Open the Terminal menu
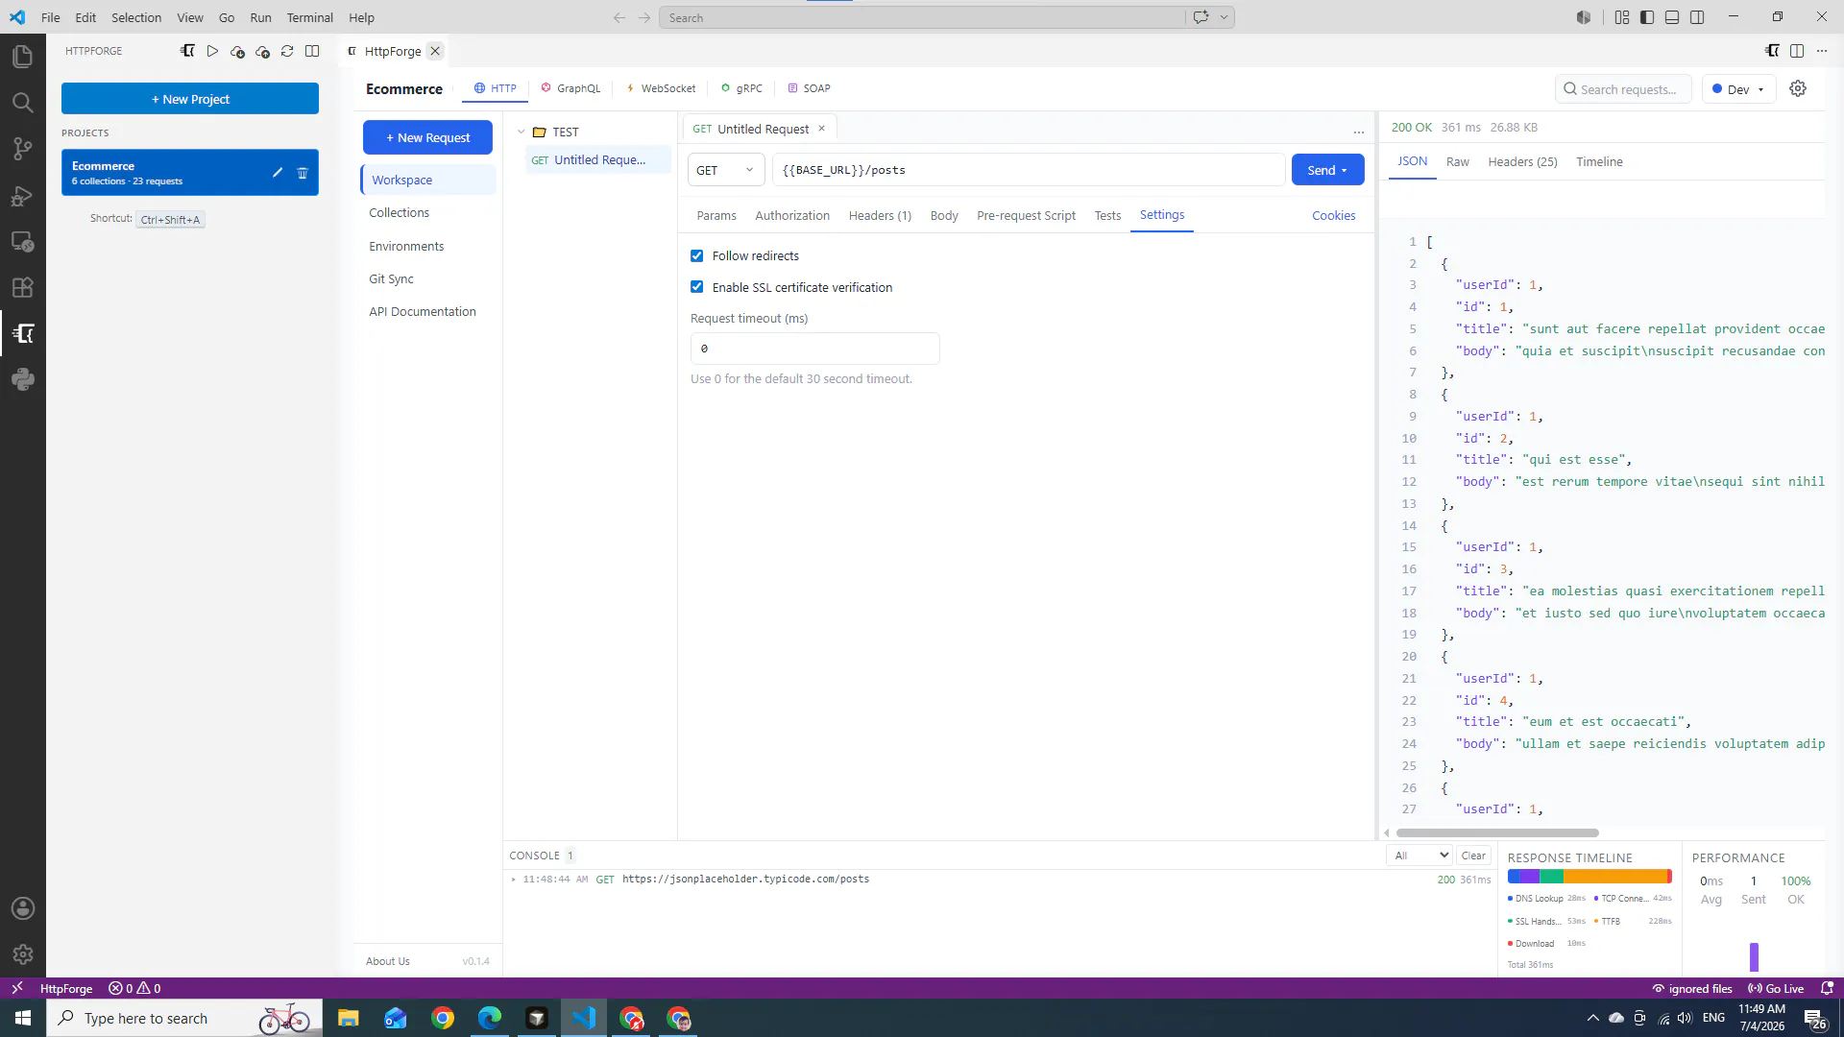Screen dimensions: 1844x1037 (309, 17)
